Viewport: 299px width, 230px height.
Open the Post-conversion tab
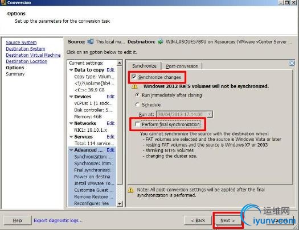182,66
